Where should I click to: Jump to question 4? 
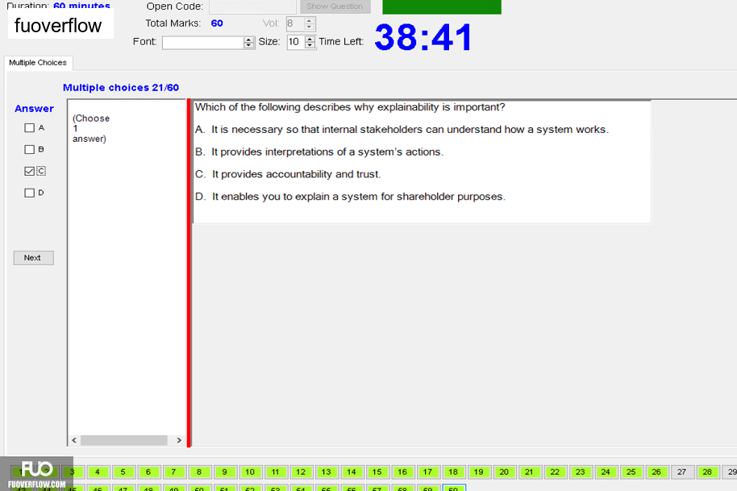point(98,472)
